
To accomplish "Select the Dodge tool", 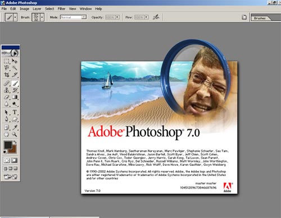I will 15,104.
